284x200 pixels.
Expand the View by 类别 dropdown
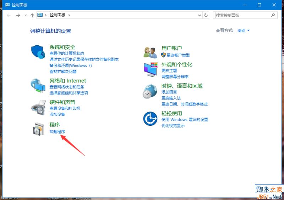pyautogui.click(x=244, y=31)
